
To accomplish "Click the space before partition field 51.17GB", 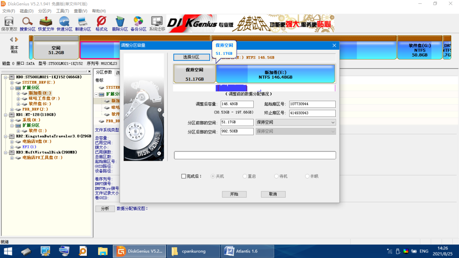I will coord(237,122).
